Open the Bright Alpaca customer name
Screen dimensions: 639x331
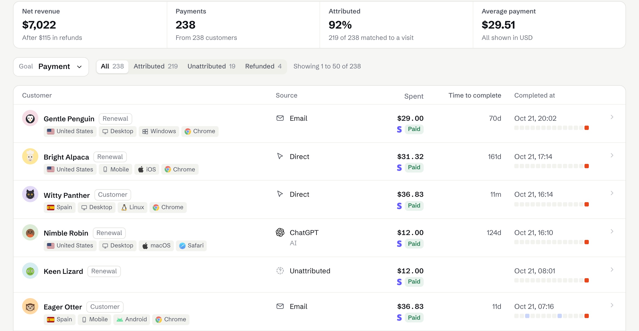click(66, 157)
